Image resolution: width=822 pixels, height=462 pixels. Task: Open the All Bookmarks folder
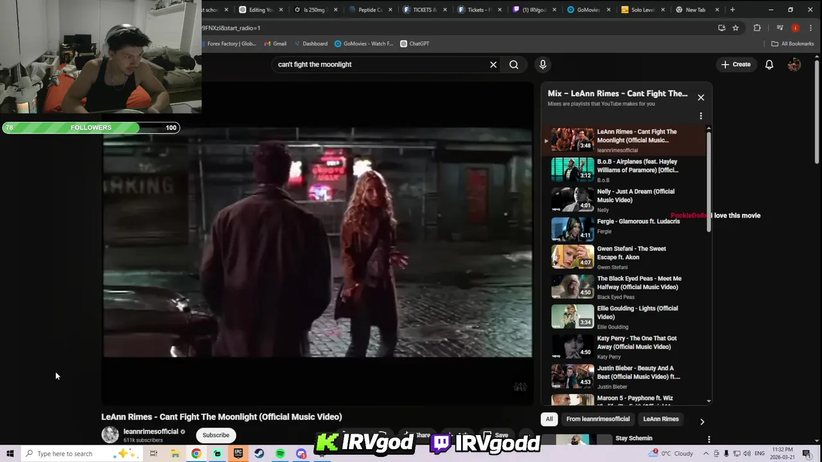coord(793,44)
